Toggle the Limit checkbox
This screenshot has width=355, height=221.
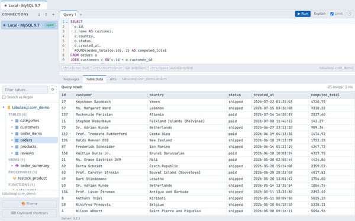[x=332, y=14]
